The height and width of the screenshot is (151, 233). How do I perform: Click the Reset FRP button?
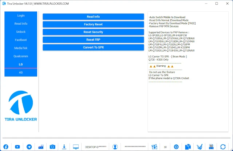pos(93,40)
